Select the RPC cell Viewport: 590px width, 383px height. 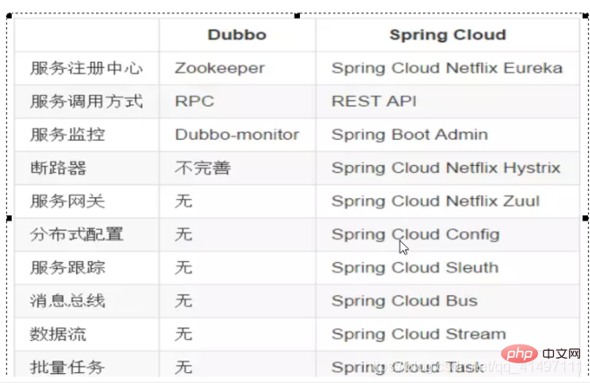click(195, 101)
